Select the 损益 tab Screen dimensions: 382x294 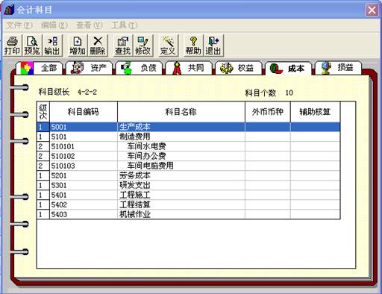point(338,68)
